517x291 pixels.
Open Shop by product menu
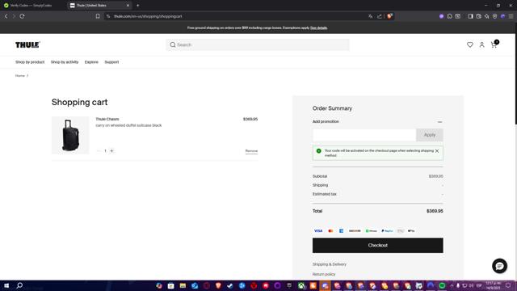[30, 62]
